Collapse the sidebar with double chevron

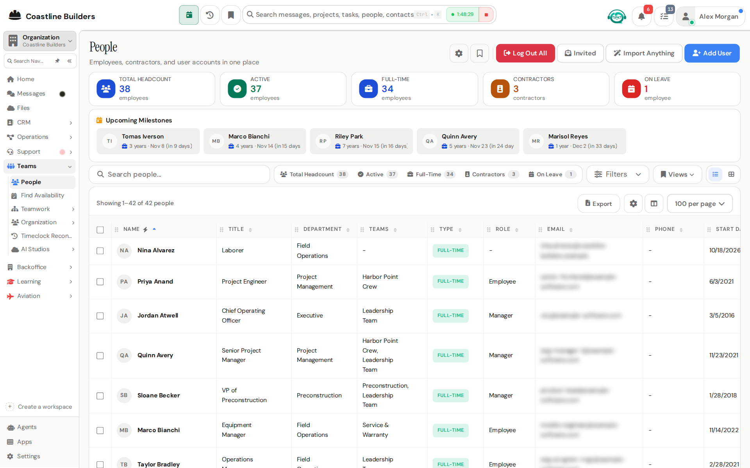(69, 61)
